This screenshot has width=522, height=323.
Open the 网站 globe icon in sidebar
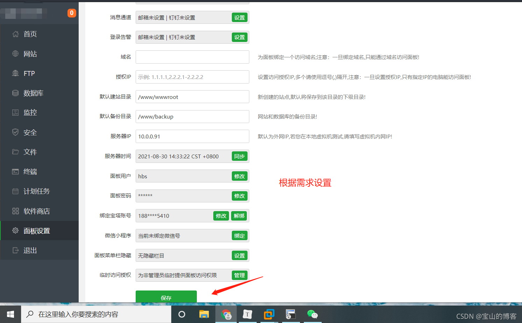[x=15, y=54]
